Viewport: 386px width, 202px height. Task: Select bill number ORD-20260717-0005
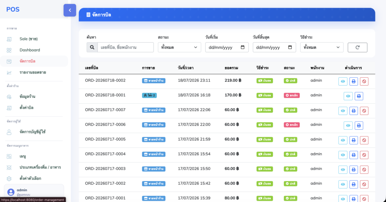(105, 139)
